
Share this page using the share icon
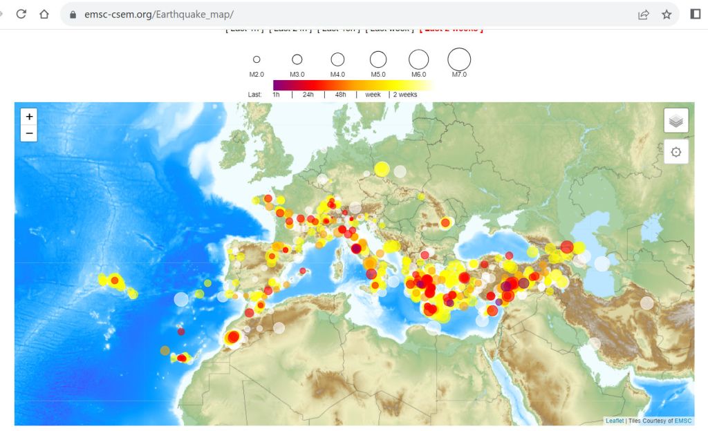(644, 14)
